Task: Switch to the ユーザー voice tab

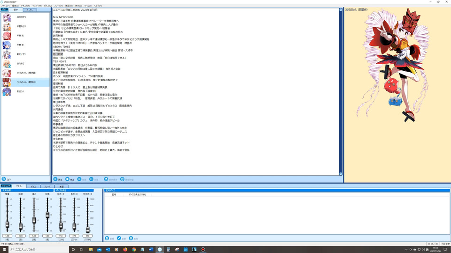Action: (30, 10)
